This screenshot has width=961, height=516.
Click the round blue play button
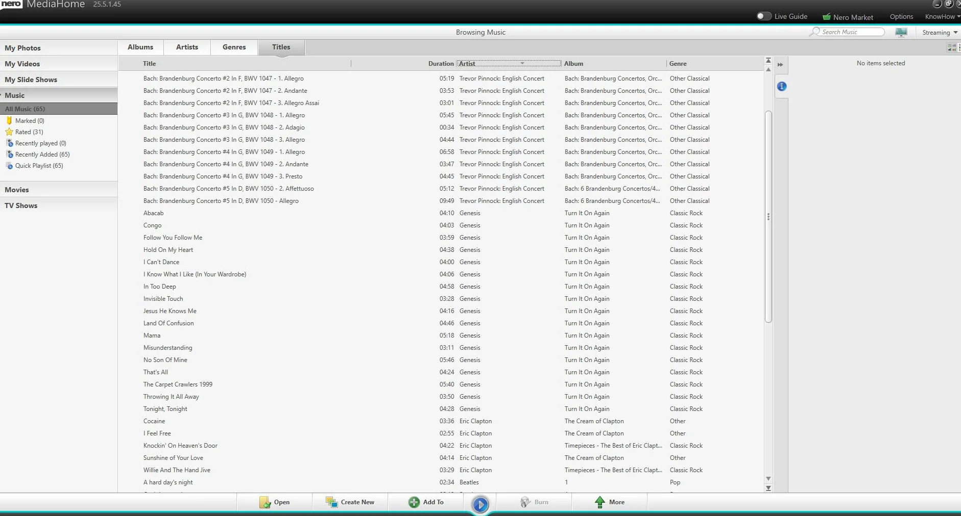pyautogui.click(x=480, y=504)
